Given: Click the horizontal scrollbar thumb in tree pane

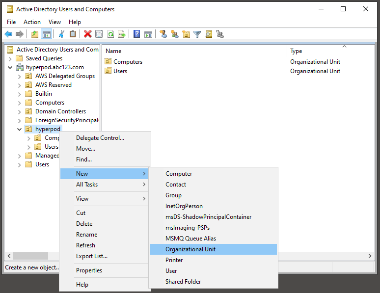Looking at the screenshot, I should click(x=30, y=256).
